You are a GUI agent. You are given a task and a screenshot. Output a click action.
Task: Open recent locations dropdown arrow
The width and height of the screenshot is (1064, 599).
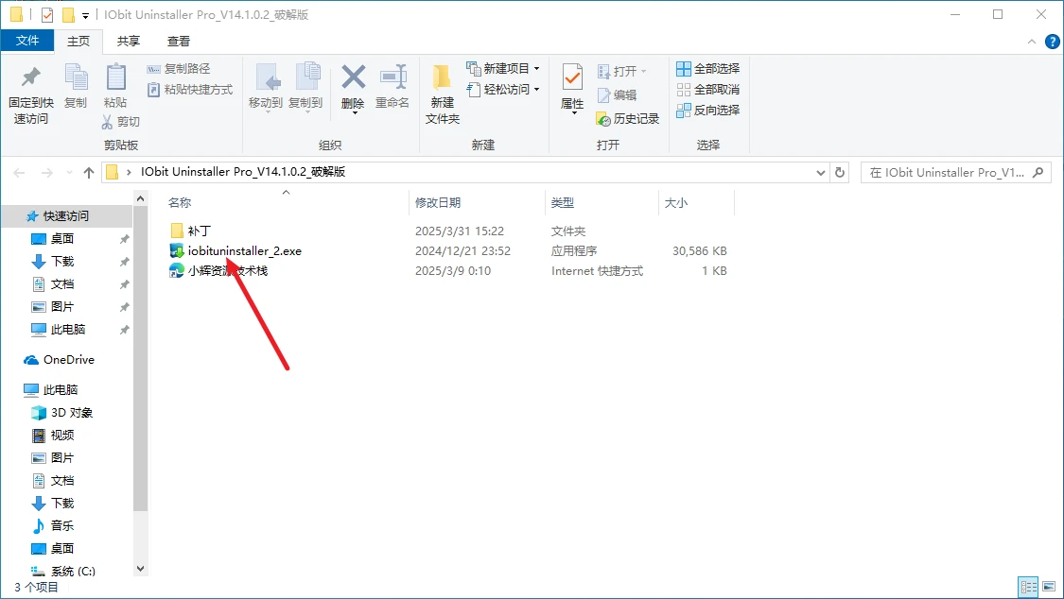click(x=69, y=173)
